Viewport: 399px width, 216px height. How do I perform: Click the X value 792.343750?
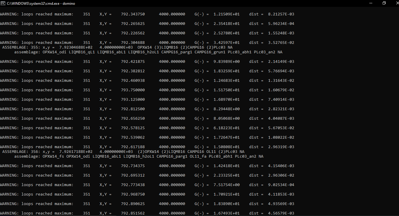133,14
